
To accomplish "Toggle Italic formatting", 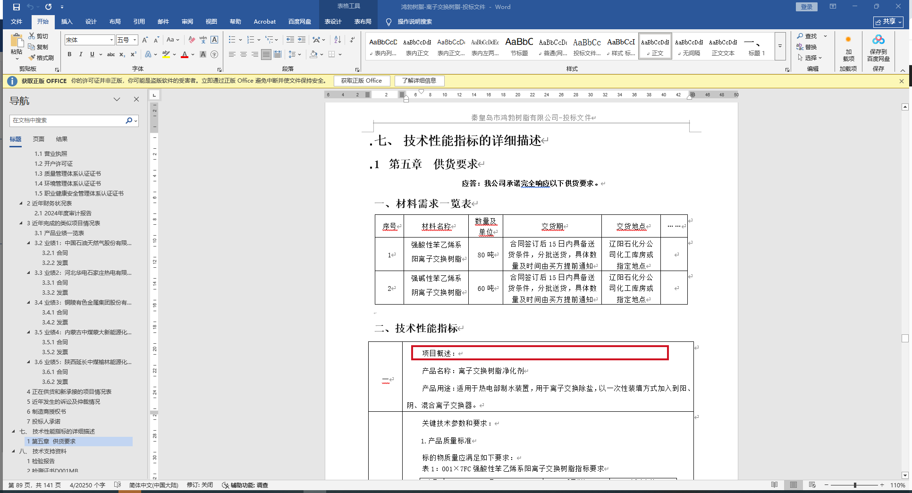I will 81,55.
